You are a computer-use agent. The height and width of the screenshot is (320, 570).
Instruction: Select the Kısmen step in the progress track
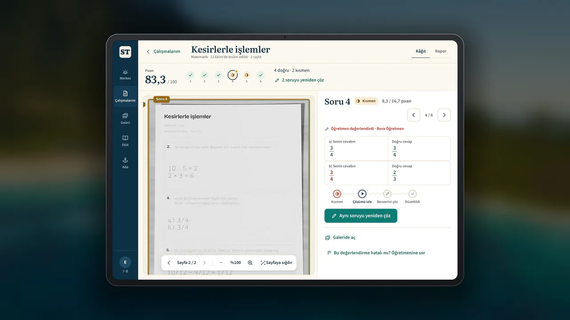point(337,196)
